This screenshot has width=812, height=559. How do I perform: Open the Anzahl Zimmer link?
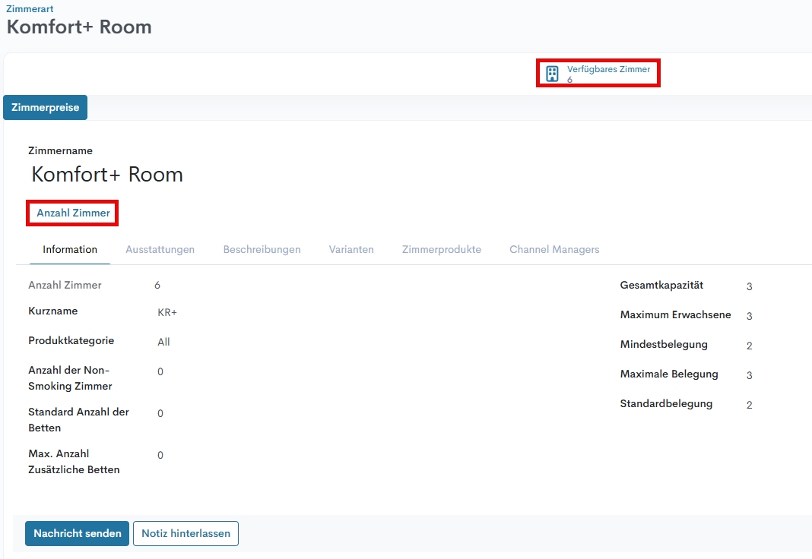pos(73,213)
